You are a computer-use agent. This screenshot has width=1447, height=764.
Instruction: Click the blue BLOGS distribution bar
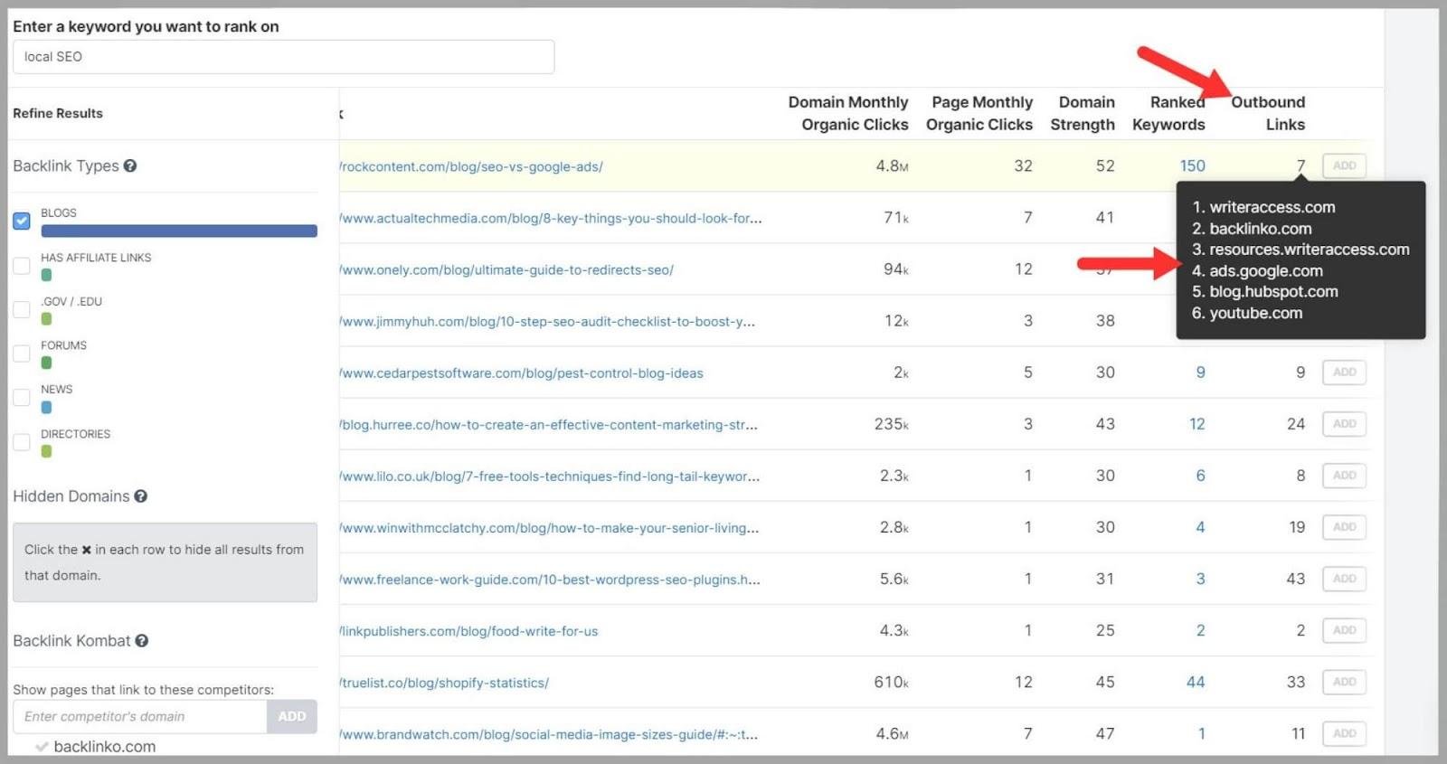pyautogui.click(x=179, y=231)
